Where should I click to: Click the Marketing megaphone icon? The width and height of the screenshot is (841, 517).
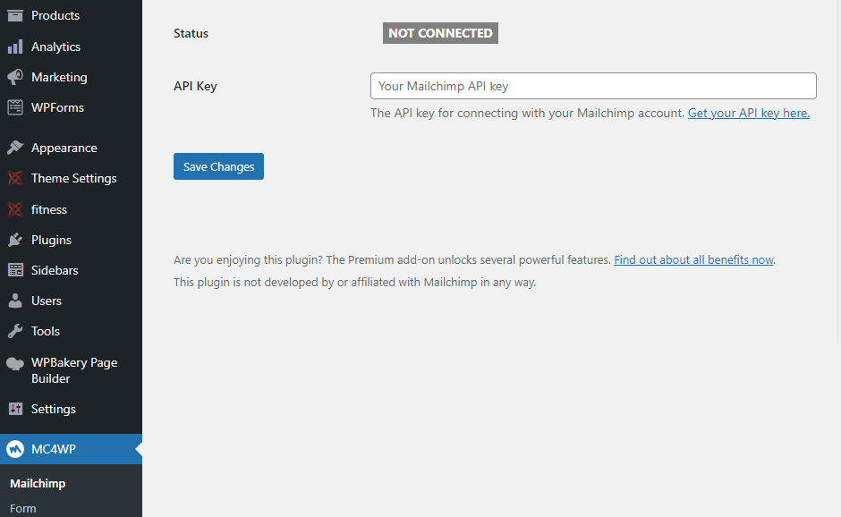pos(15,77)
